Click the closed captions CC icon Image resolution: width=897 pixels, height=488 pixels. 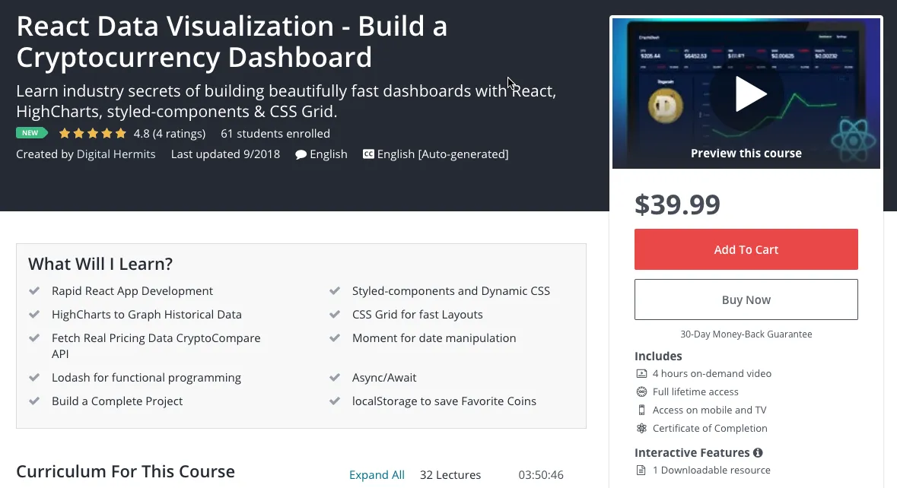click(x=368, y=154)
